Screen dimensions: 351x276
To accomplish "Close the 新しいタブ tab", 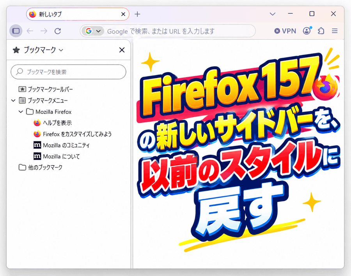I will [123, 14].
